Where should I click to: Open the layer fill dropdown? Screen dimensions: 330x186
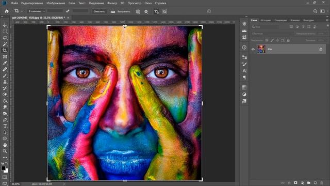click(x=322, y=40)
